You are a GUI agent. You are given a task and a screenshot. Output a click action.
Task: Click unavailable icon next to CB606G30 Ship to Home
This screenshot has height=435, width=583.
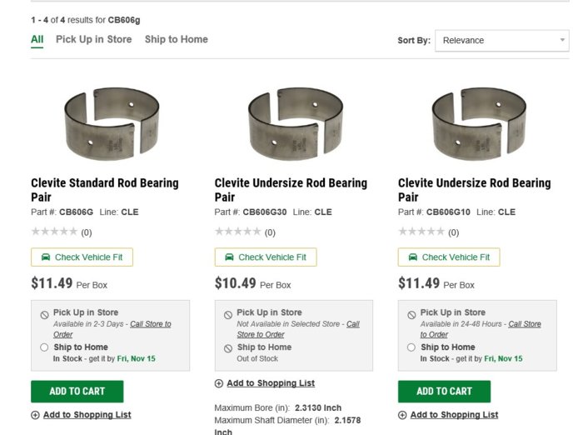click(x=228, y=348)
